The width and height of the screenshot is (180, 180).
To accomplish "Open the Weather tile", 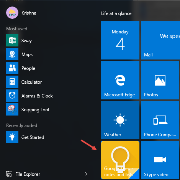I will click(120, 120).
